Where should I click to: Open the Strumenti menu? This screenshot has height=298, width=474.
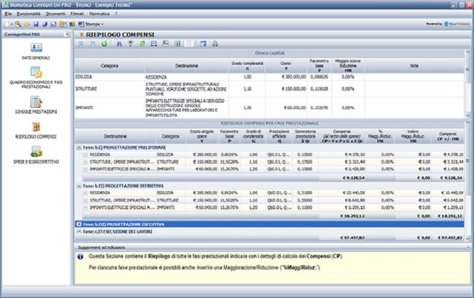coord(56,14)
